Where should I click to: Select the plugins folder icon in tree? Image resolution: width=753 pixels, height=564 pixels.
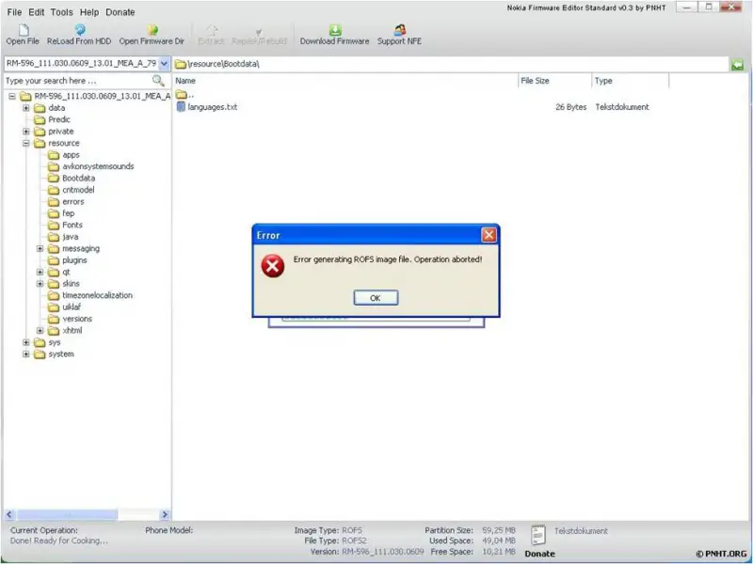(54, 260)
